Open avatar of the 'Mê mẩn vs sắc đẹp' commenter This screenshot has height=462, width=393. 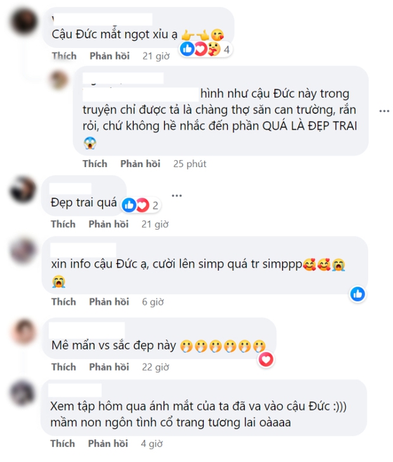(23, 331)
